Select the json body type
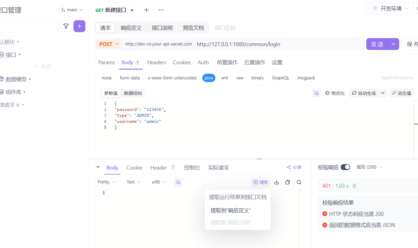This screenshot has height=248, width=418. pyautogui.click(x=209, y=78)
